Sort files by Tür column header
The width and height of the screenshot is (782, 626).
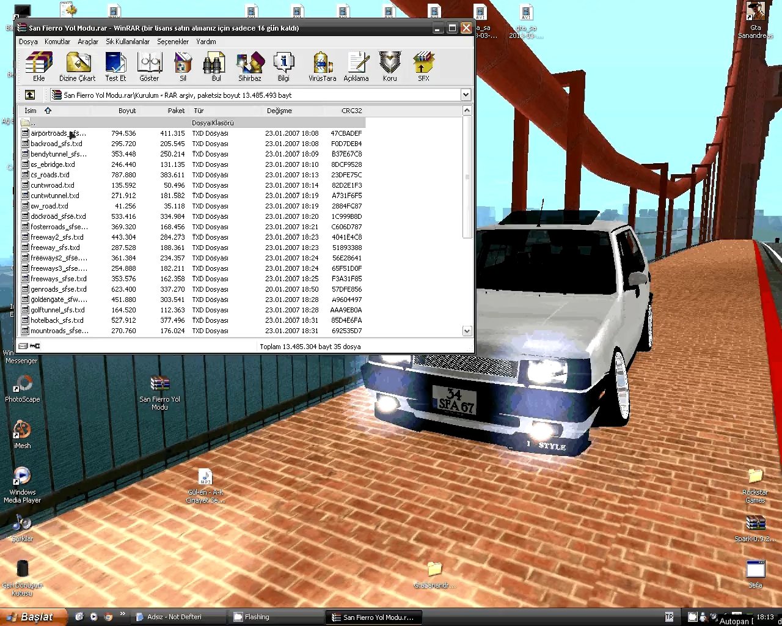(225, 111)
